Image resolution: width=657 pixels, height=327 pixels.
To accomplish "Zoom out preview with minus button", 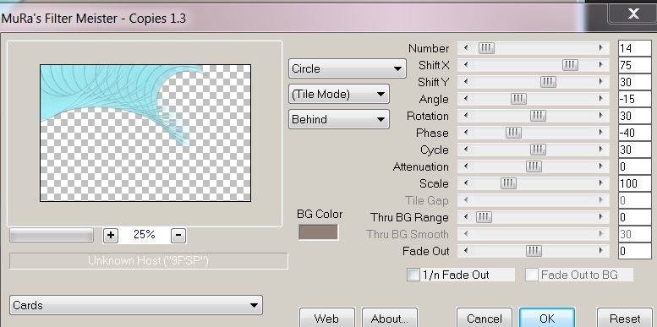I will coord(178,235).
